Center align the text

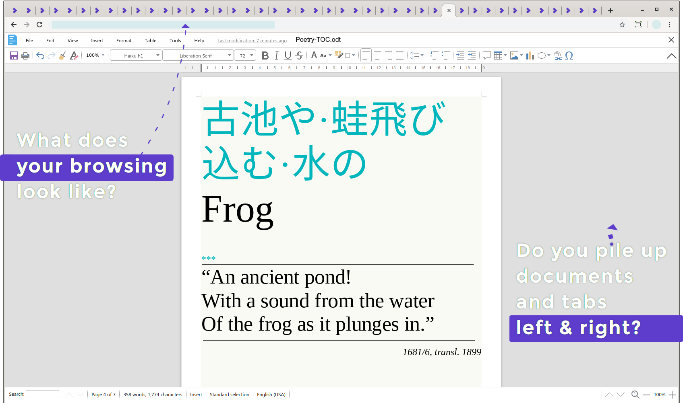pos(377,56)
